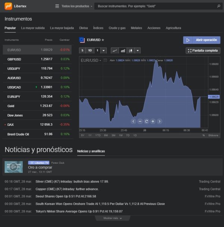Select the 1M range
This screenshot has width=224, height=227.
(121, 135)
